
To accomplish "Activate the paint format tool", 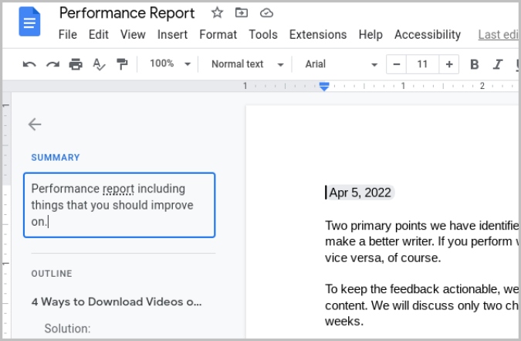I will click(x=122, y=64).
